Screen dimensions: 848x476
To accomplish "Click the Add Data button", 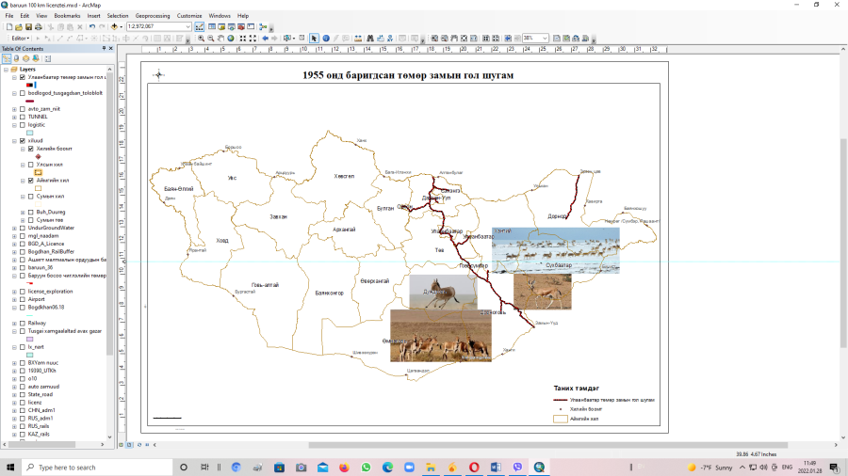I will pyautogui.click(x=115, y=26).
